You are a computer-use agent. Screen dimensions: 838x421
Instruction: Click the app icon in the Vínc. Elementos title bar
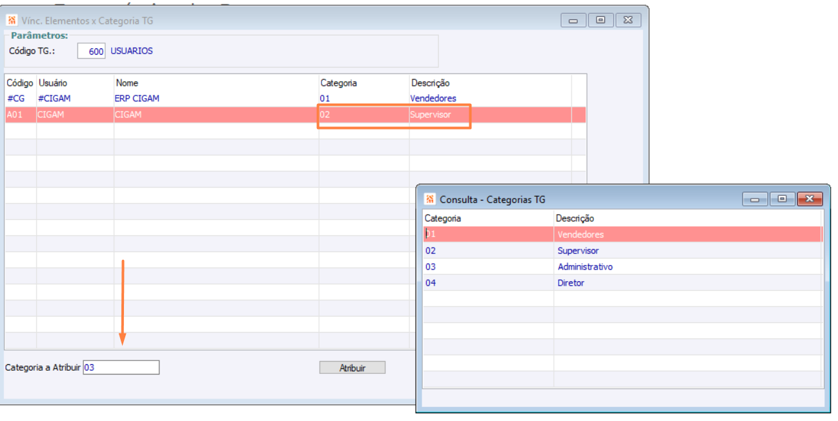click(12, 20)
